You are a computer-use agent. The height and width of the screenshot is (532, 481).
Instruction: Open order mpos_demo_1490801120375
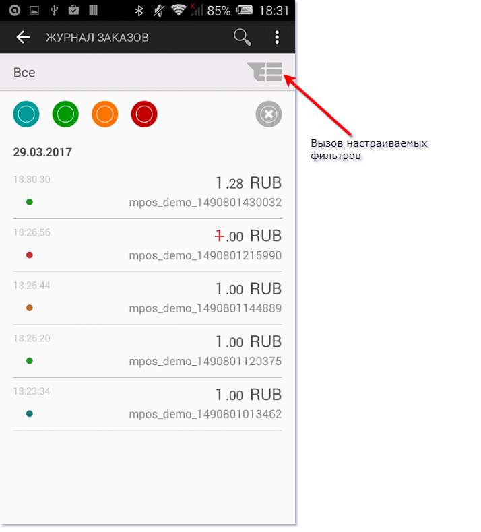pos(205,362)
